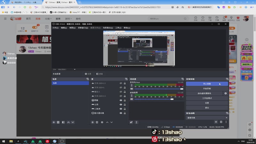Open OBS 场景集合 menu
256x144 pixels.
[108, 28]
